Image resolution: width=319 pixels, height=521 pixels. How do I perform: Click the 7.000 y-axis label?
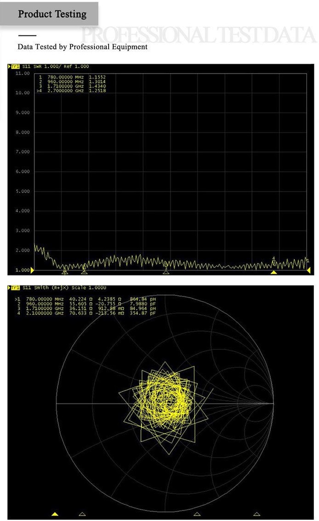[23, 152]
